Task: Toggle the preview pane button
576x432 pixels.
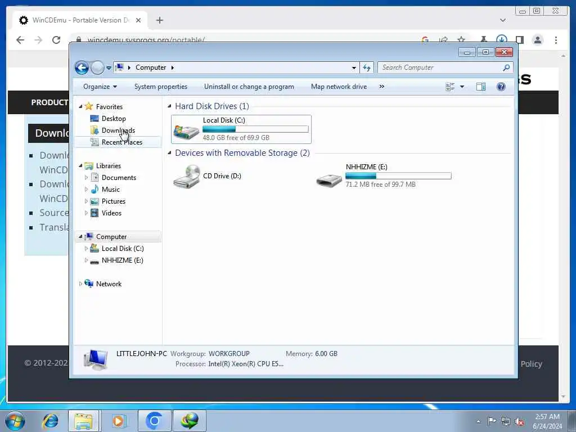Action: [x=481, y=87]
